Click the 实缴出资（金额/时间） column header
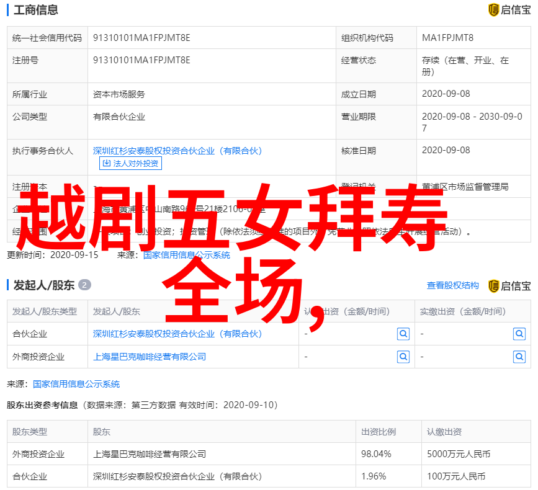 (x=463, y=311)
